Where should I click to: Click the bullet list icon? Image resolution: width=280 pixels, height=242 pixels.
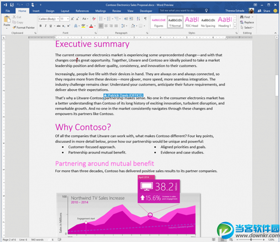(x=101, y=19)
